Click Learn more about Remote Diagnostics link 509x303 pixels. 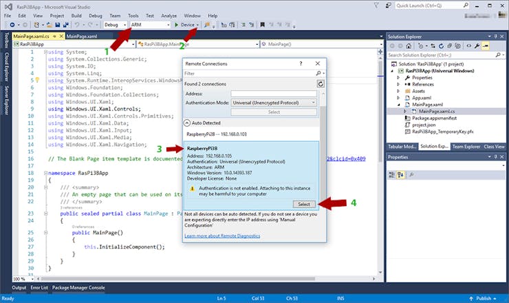(222, 236)
